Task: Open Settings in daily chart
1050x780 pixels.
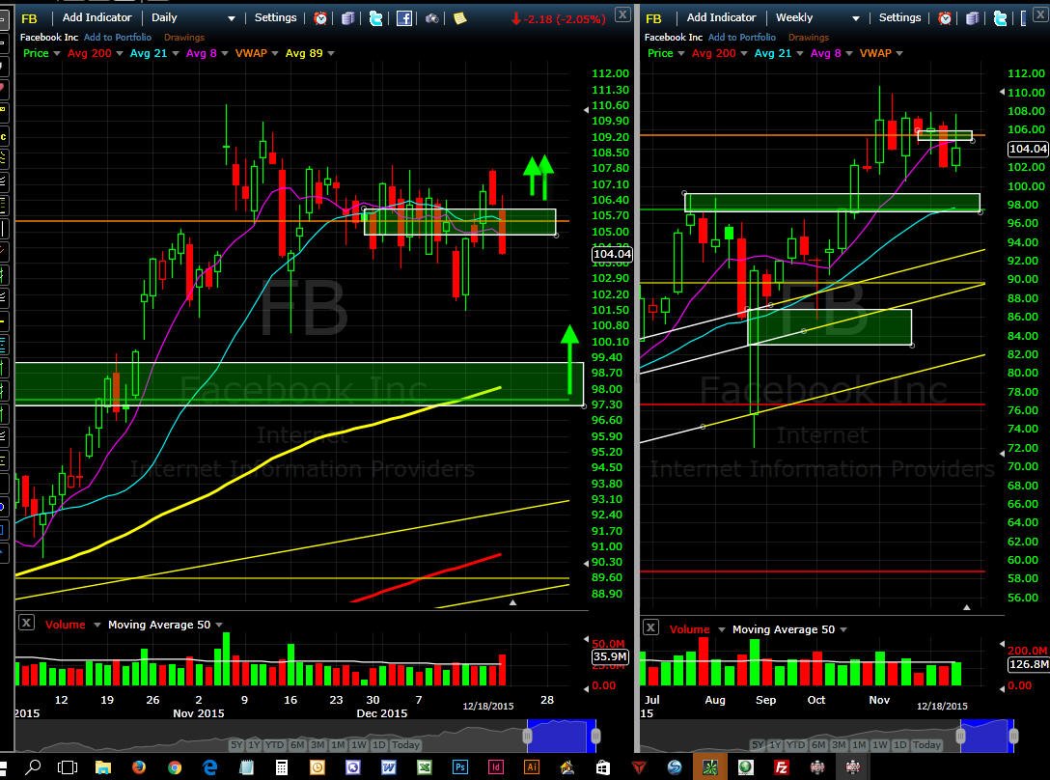Action: [x=275, y=17]
